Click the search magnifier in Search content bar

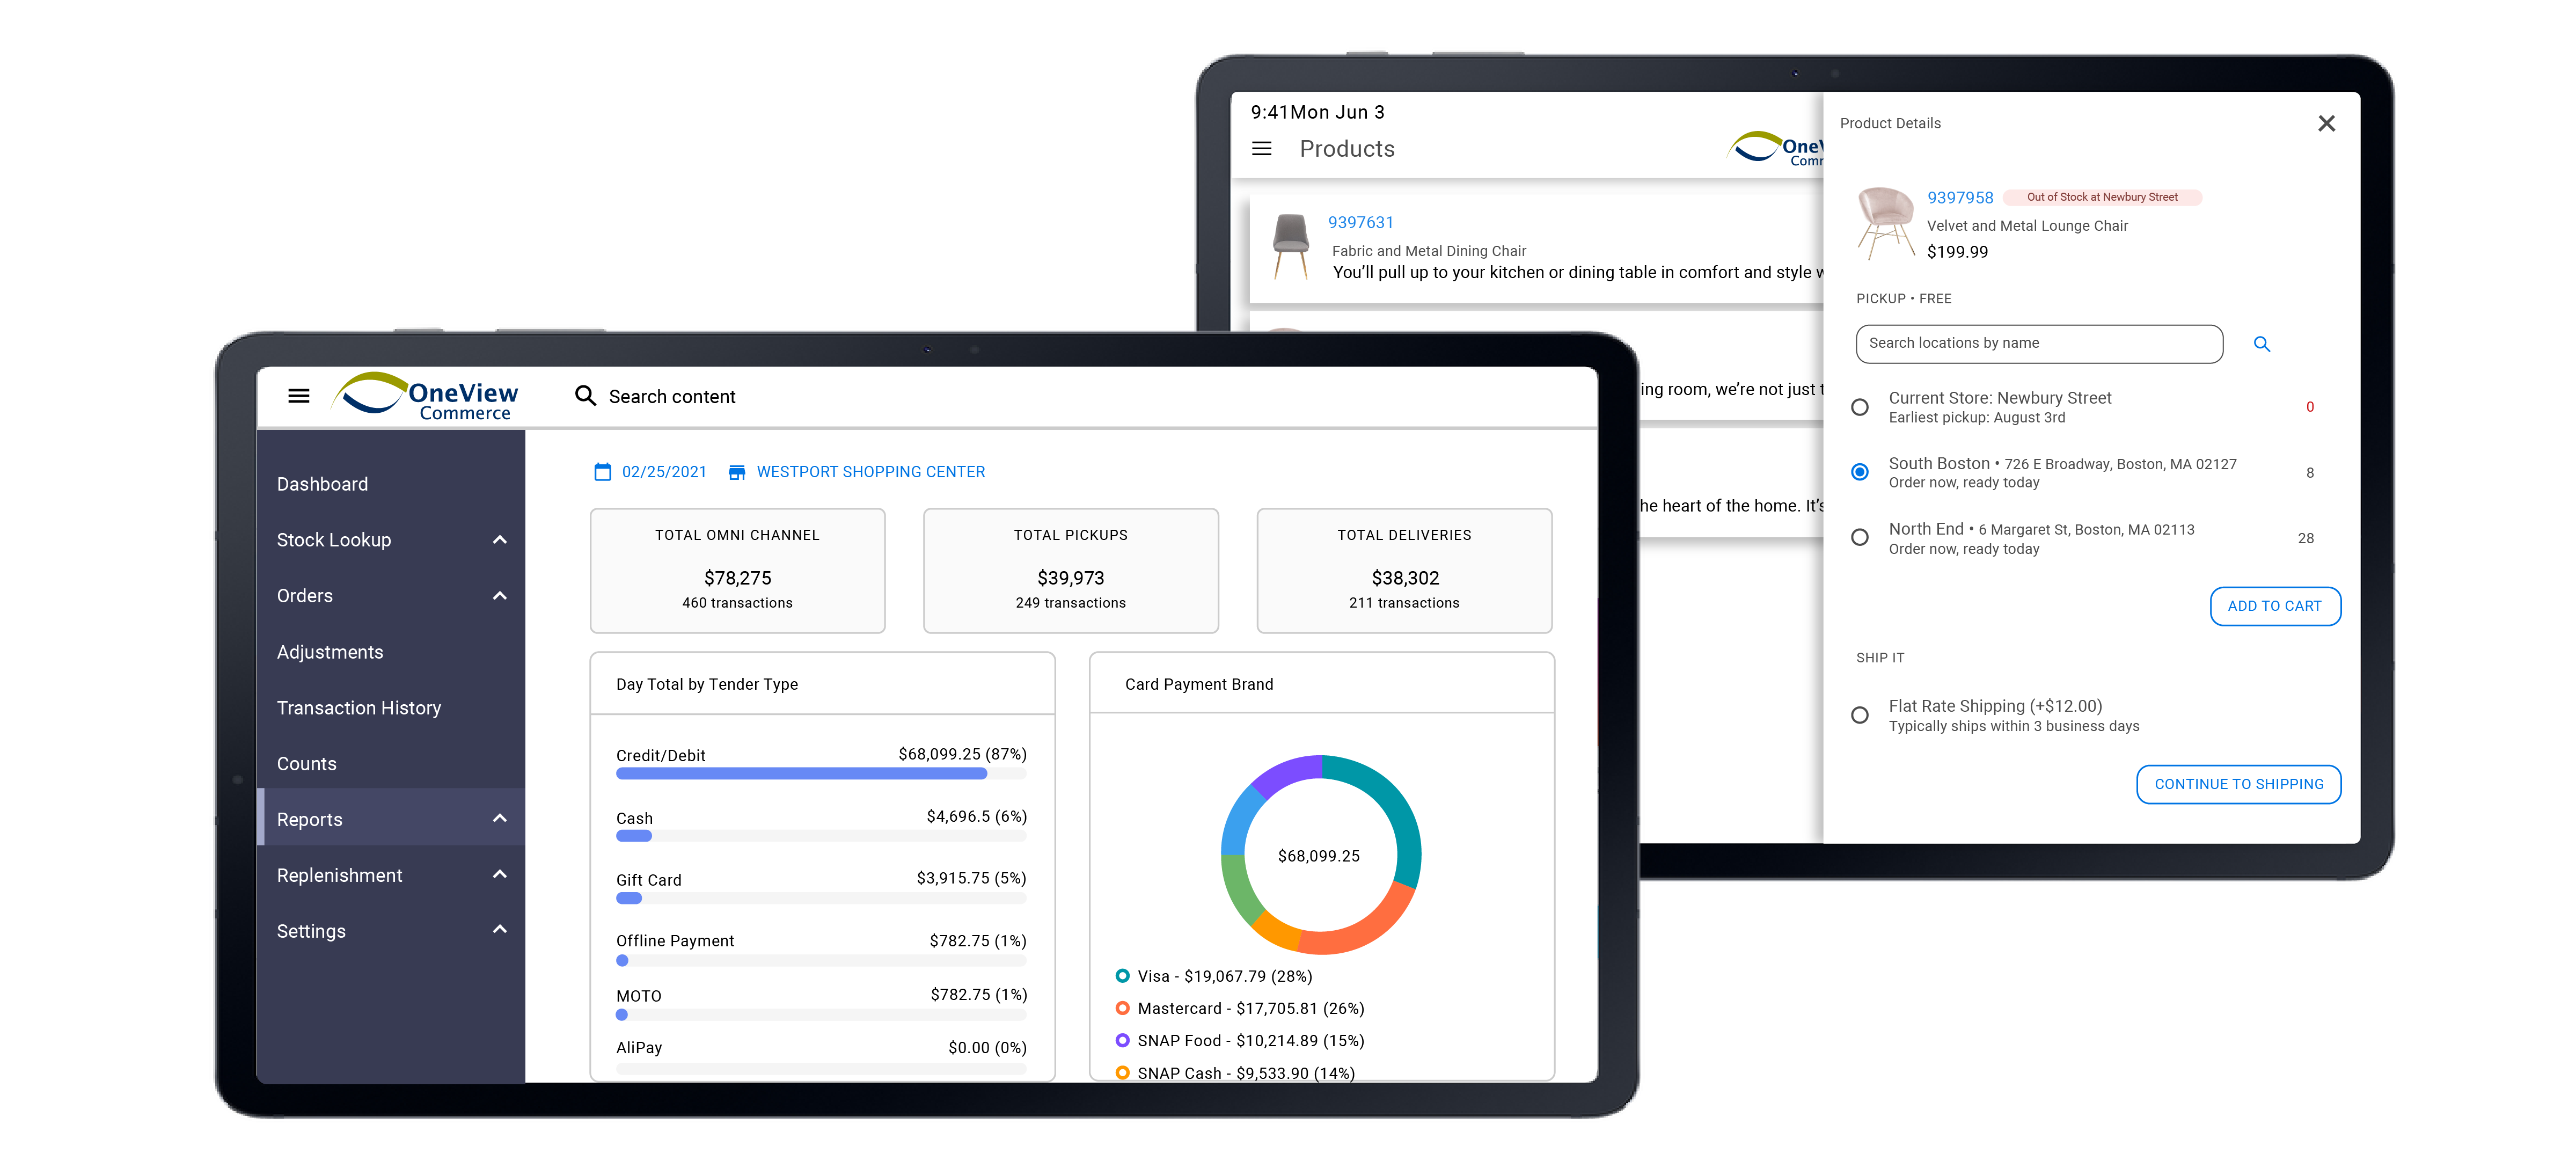[585, 396]
